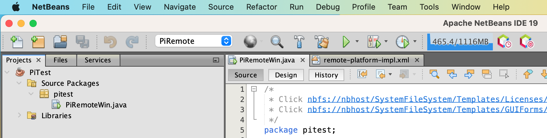Click the Redo arrow icon
The width and height of the screenshot is (547, 138).
click(132, 42)
